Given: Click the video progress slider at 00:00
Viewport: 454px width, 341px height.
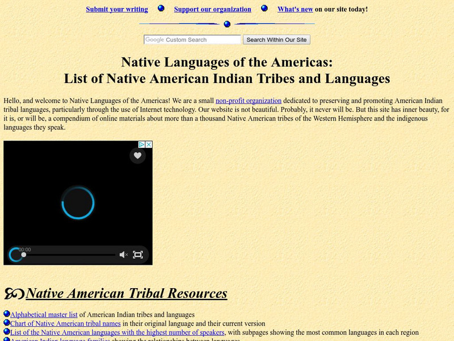Looking at the screenshot, I should pyautogui.click(x=23, y=255).
